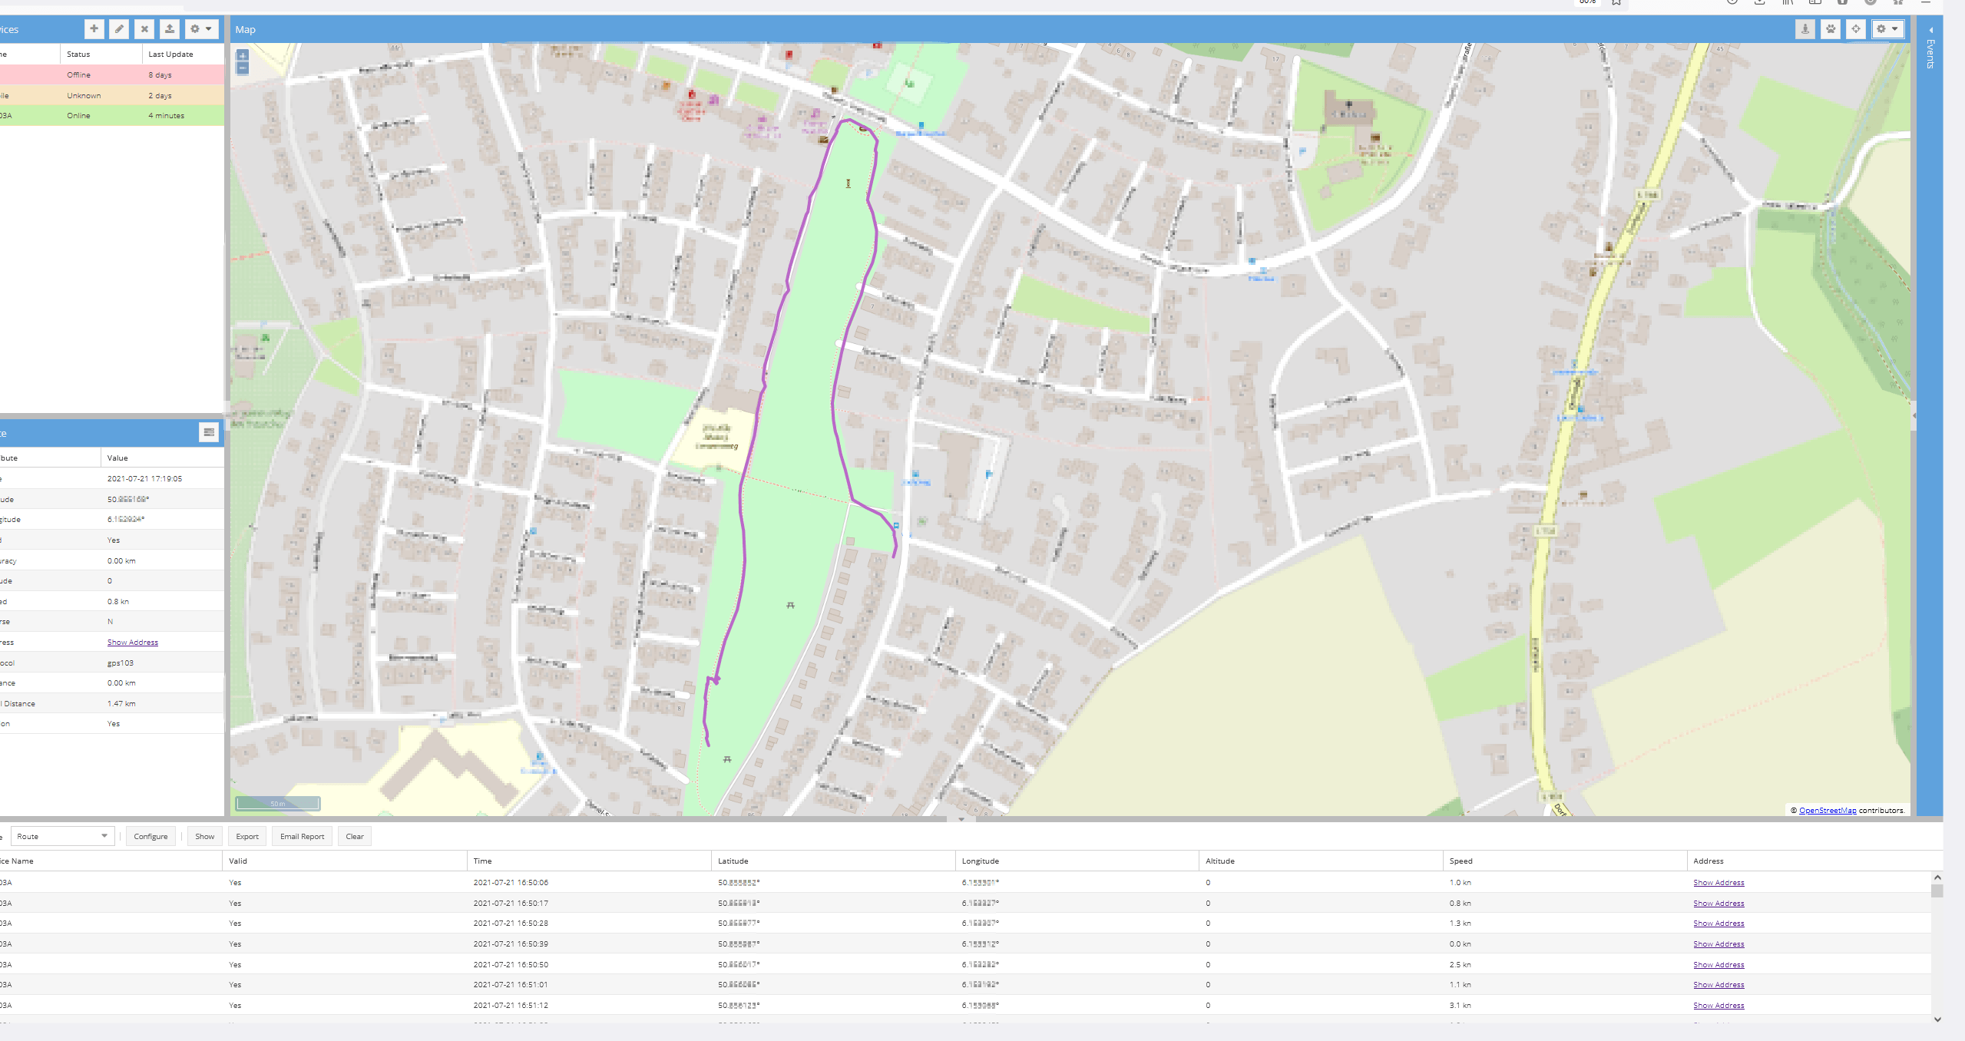Click the OpenStreetMap attribution link
Viewport: 1965px width, 1041px height.
(1828, 810)
